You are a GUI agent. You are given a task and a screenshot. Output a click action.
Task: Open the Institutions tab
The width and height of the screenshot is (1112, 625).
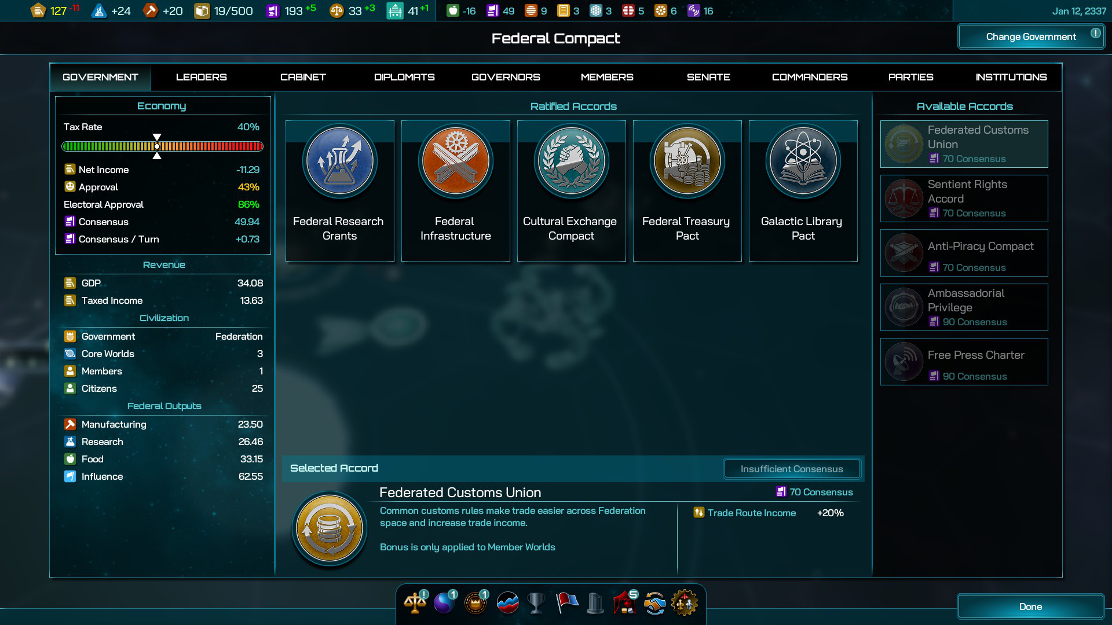1011,77
